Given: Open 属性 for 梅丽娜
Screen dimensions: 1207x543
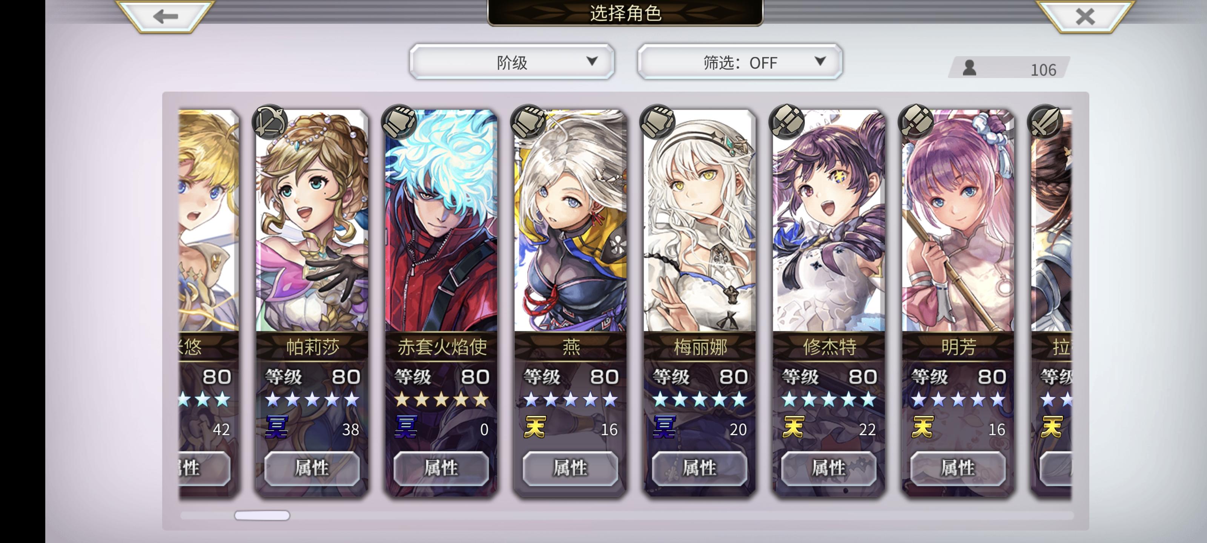Looking at the screenshot, I should [700, 468].
